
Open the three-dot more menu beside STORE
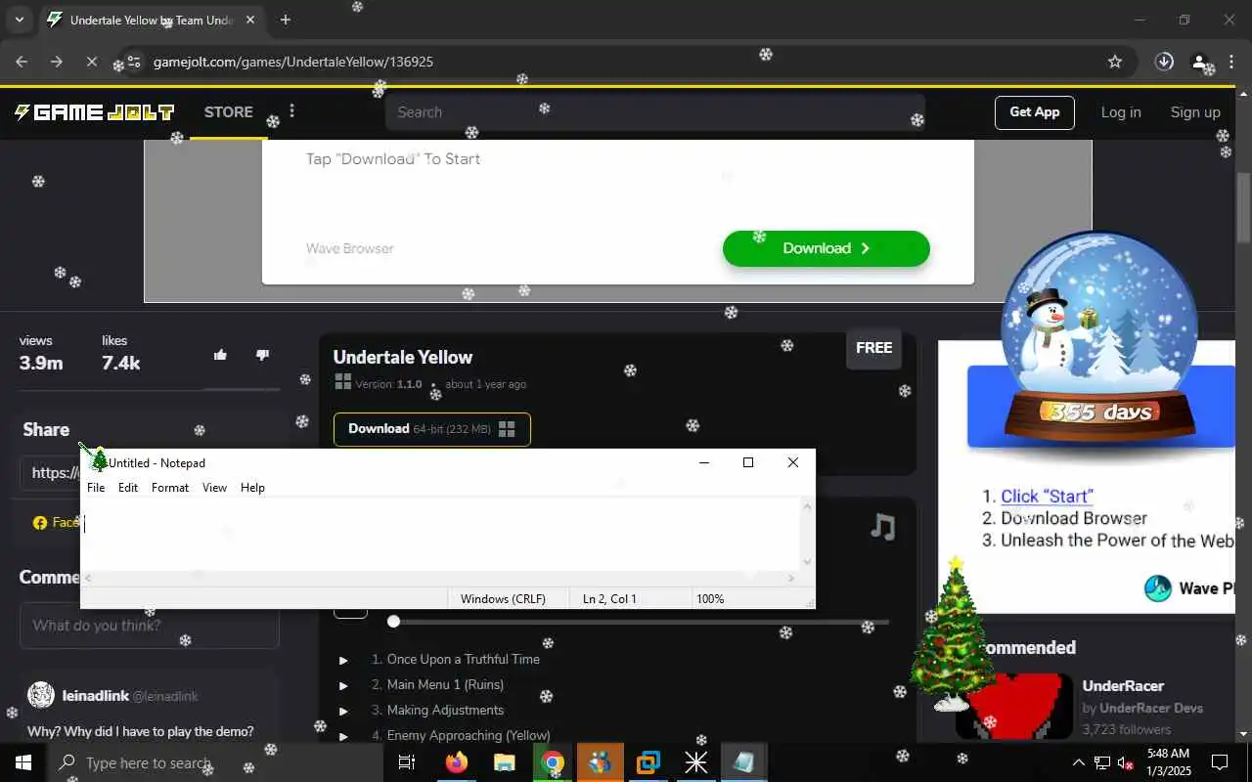point(291,111)
